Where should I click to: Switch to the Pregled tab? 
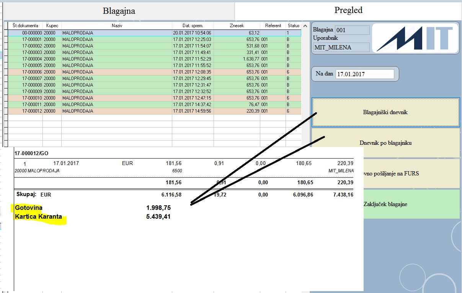(348, 10)
